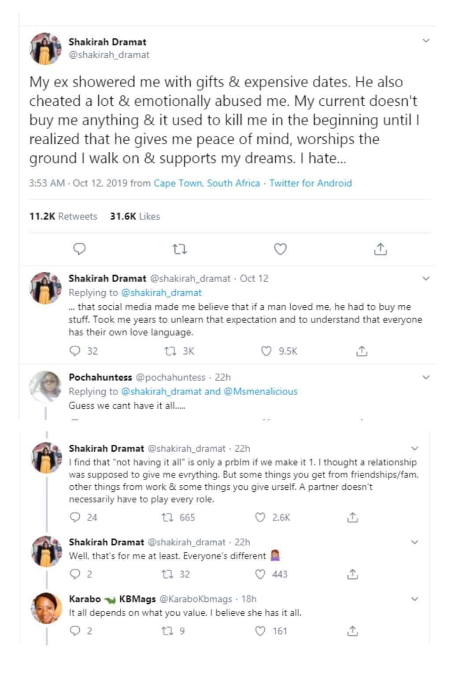Screen dimensions: 451x686
Task: Like the main tweet with 31.6K likes
Action: pyautogui.click(x=280, y=249)
